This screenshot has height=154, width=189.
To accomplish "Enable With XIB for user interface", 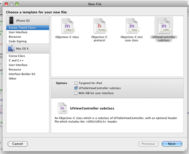I will tap(76, 93).
